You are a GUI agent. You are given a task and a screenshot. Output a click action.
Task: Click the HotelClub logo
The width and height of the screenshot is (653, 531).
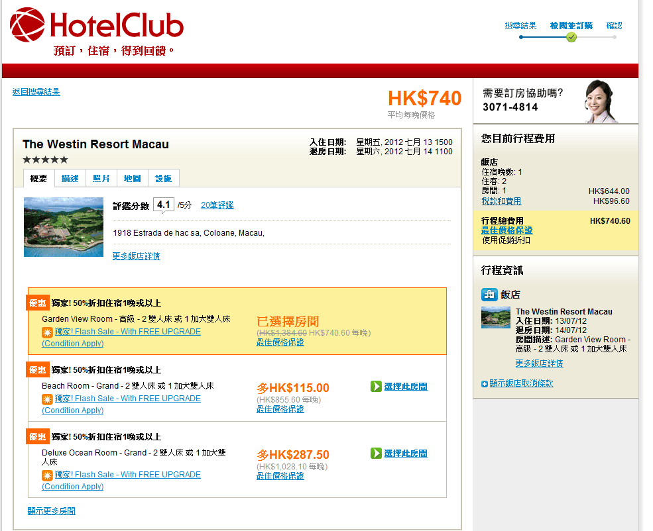pos(97,26)
